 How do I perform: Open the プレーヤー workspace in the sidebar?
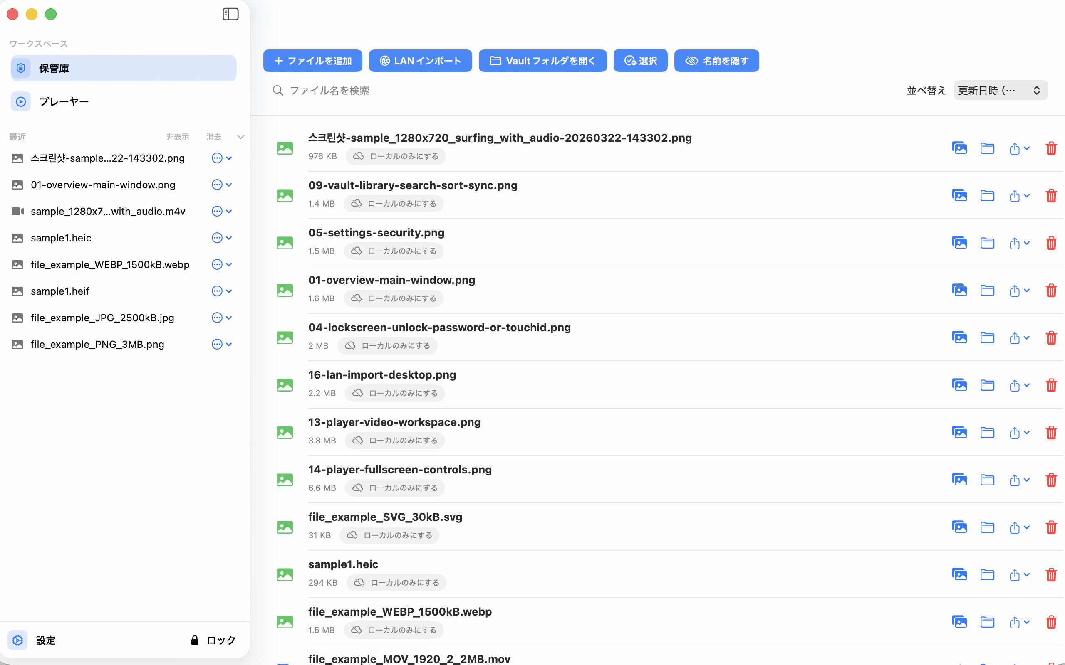click(x=64, y=101)
